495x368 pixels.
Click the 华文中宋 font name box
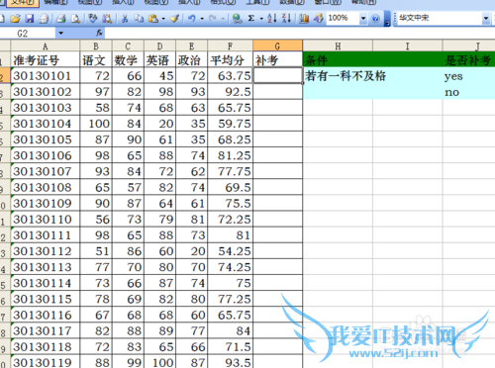click(x=439, y=18)
